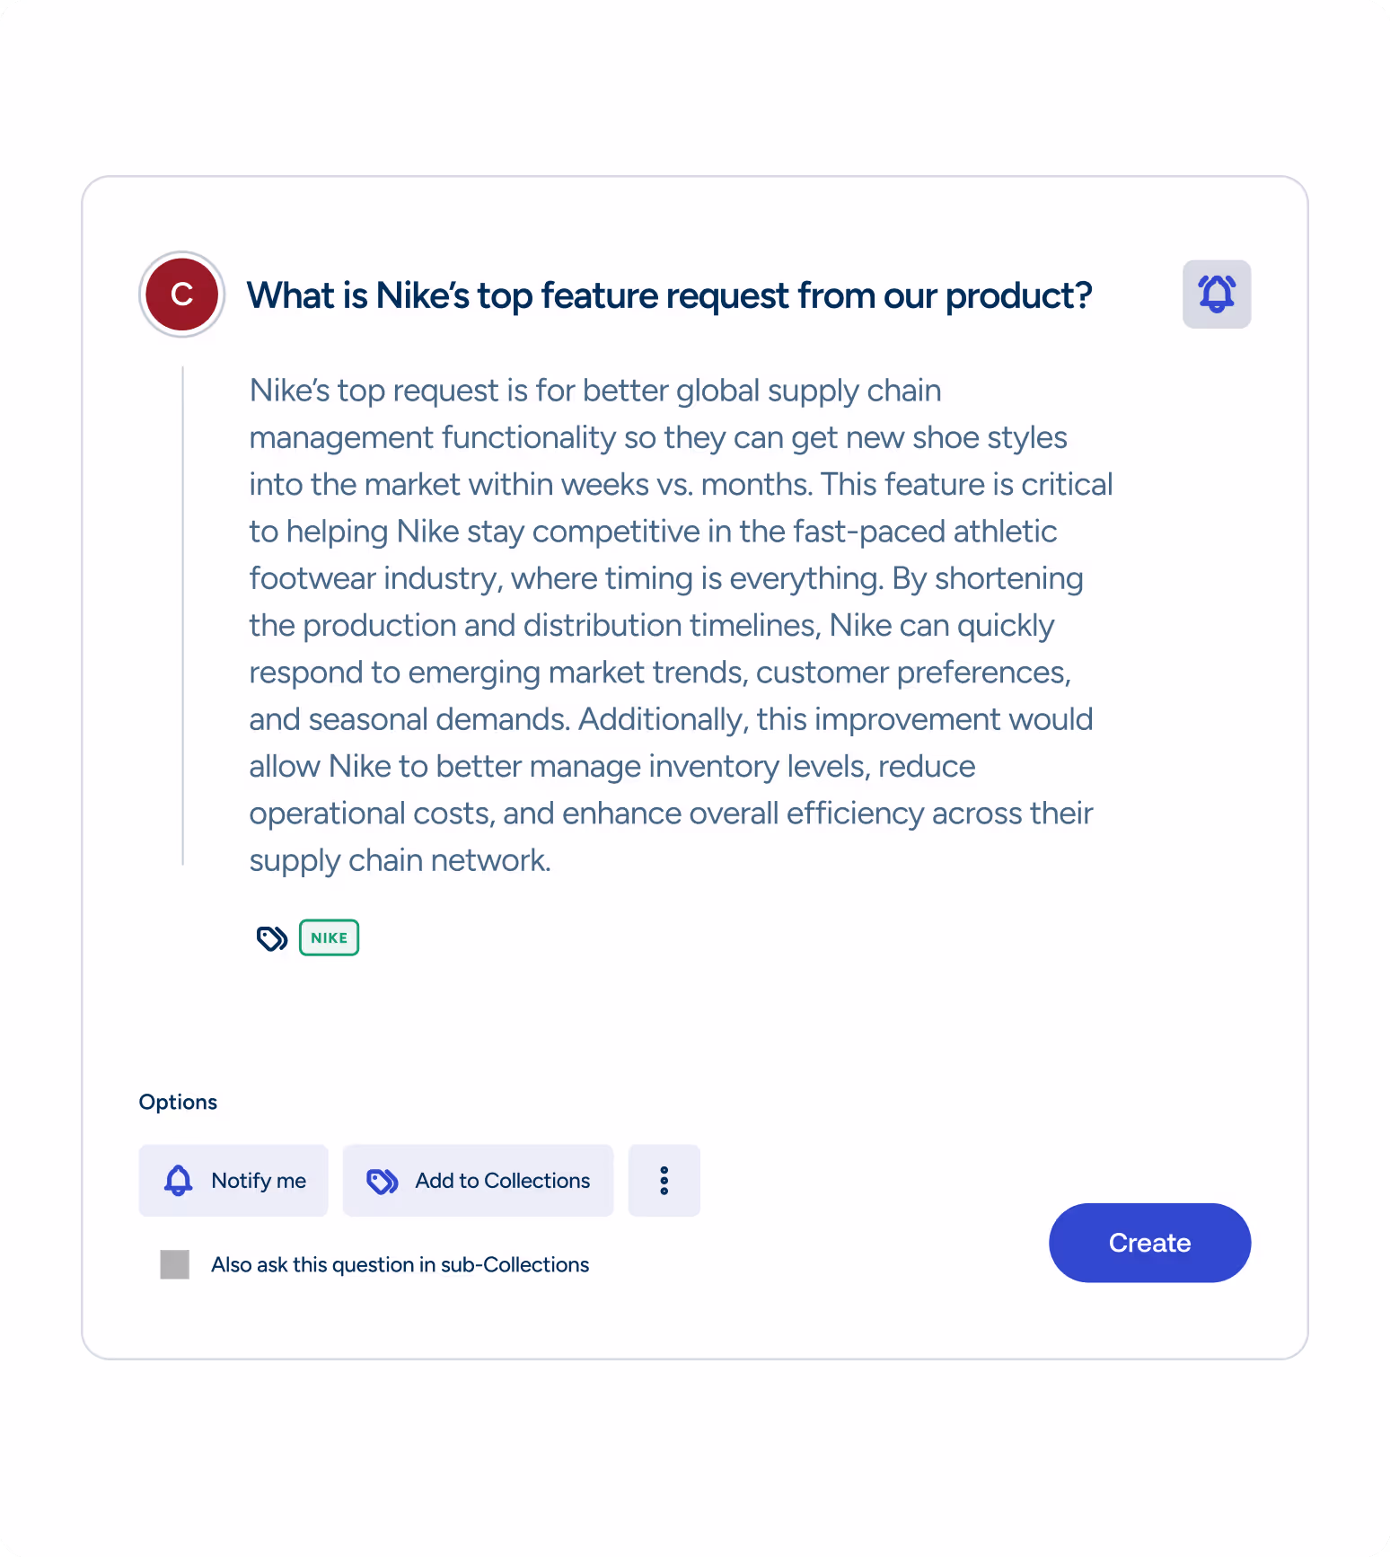Click the Add to Collections label
The width and height of the screenshot is (1390, 1557).
[502, 1181]
